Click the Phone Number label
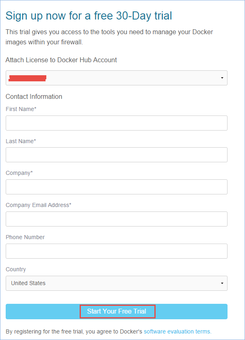Image resolution: width=245 pixels, height=340 pixels. (25, 237)
